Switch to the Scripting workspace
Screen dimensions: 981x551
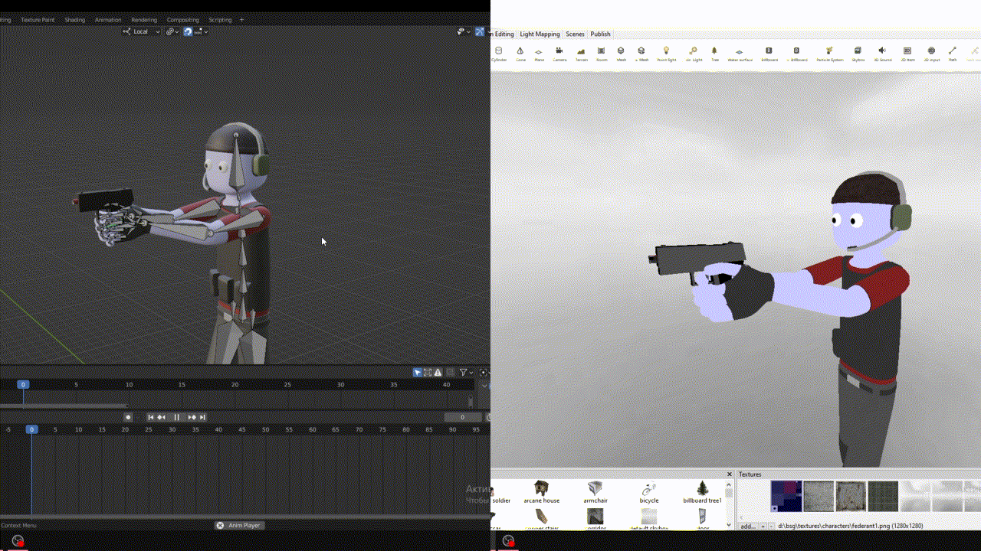tap(220, 20)
